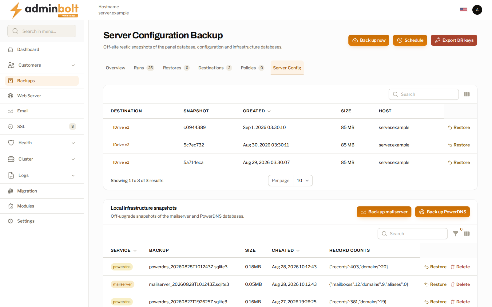This screenshot has width=492, height=307.
Task: Click the Web Server globe icon
Action: click(x=10, y=96)
